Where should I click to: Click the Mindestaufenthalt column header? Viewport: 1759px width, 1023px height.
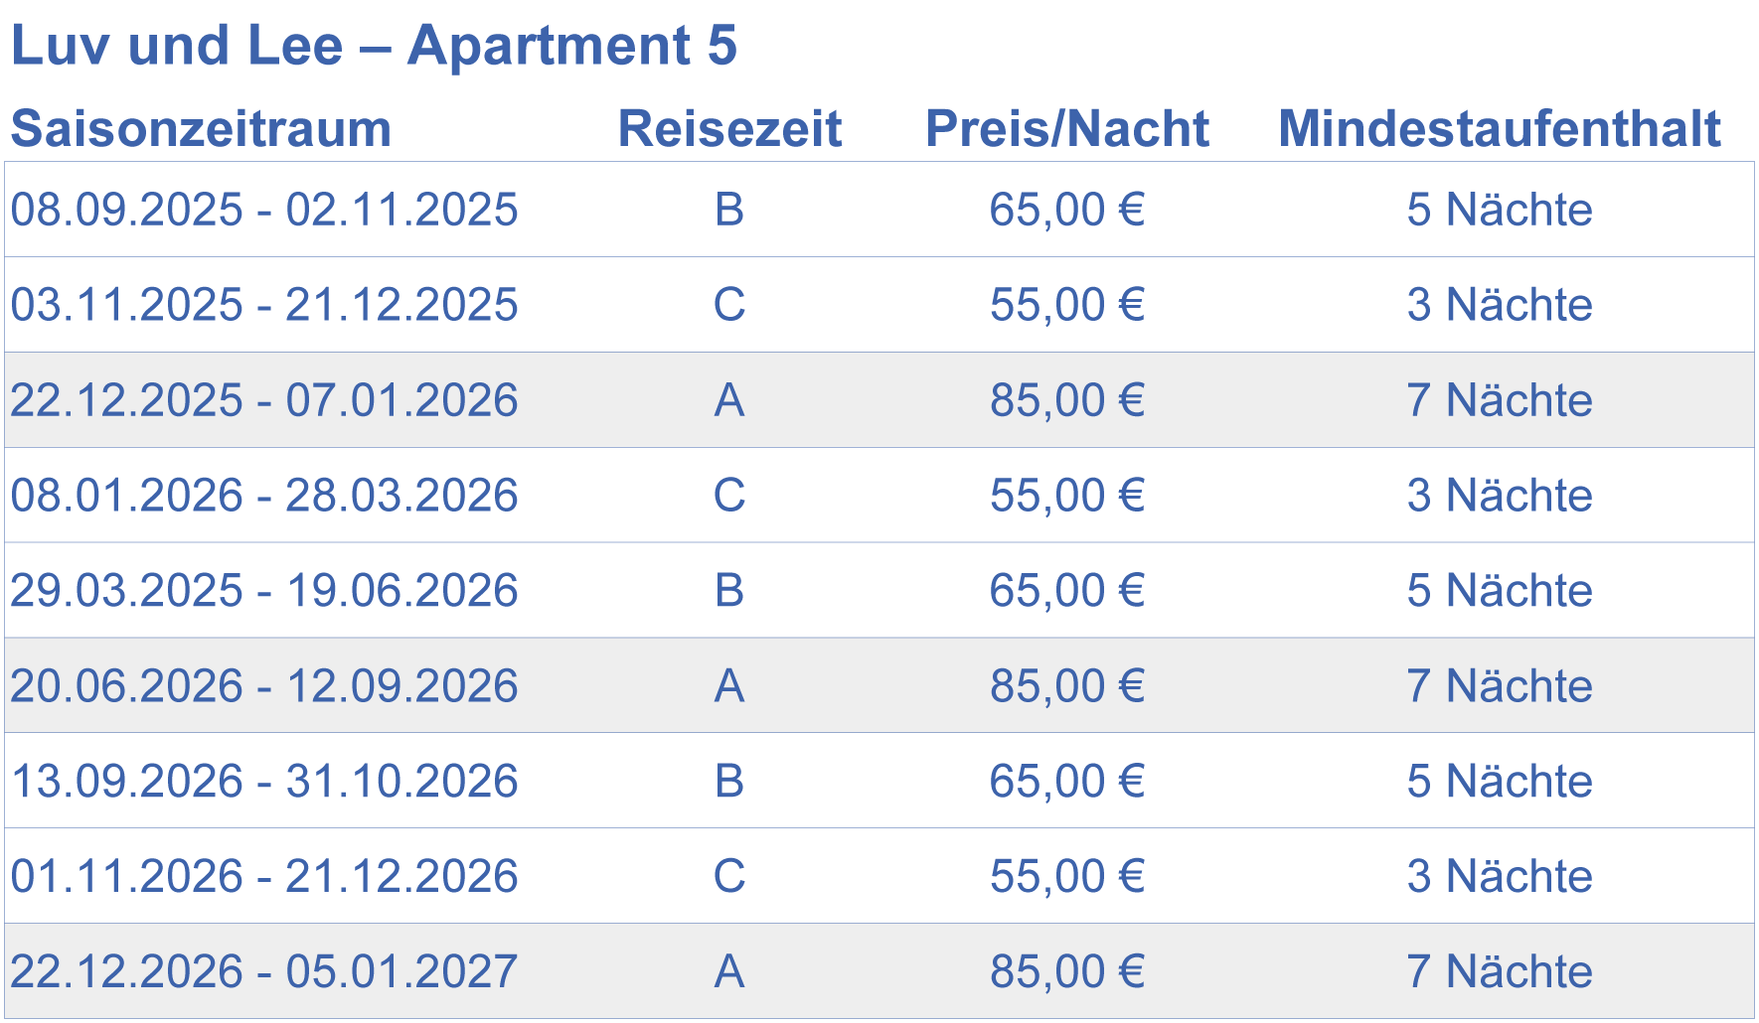point(1499,129)
